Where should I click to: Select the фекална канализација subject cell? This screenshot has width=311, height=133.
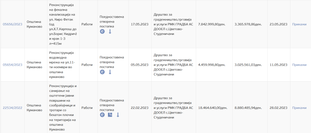click(63, 24)
